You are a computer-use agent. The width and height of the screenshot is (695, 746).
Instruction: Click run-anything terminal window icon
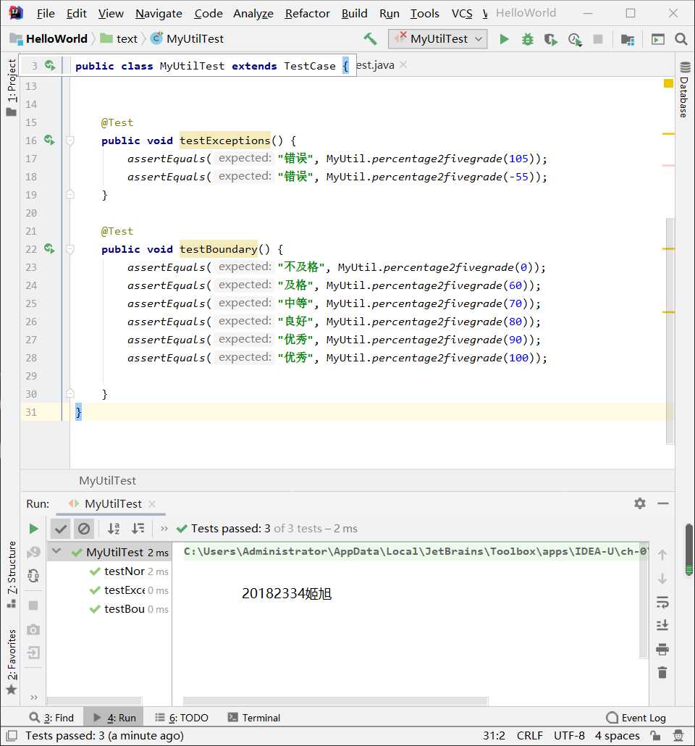pos(658,39)
